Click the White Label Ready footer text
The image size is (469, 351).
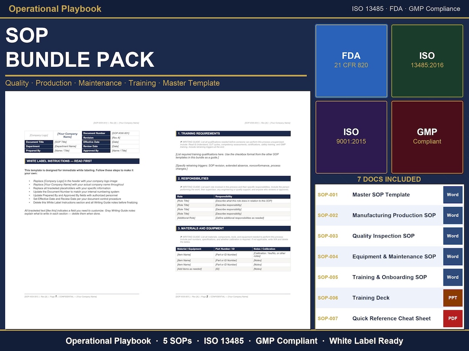click(366, 341)
